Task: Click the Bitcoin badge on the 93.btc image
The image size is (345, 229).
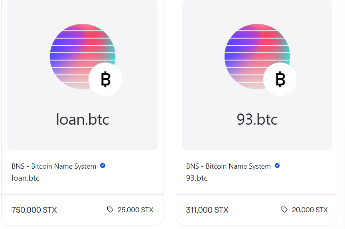Action: [x=280, y=79]
